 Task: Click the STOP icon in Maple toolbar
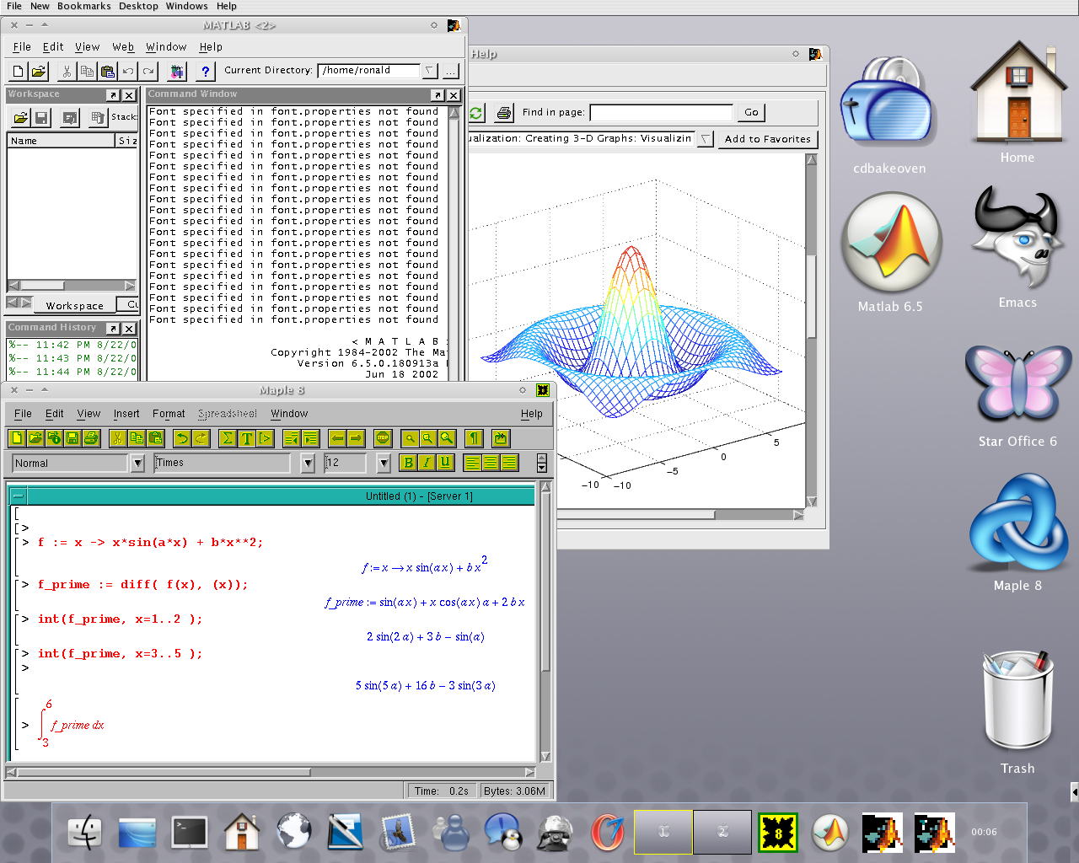coord(383,438)
